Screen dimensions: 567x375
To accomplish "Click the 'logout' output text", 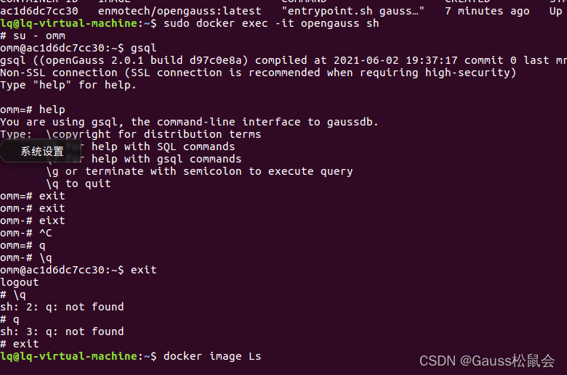I will (x=20, y=283).
